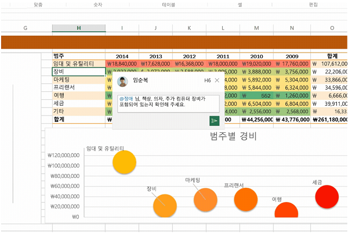Select the ₩19,020,000 cell
Image resolution: width=348 pixels, height=234 pixels.
coord(256,64)
